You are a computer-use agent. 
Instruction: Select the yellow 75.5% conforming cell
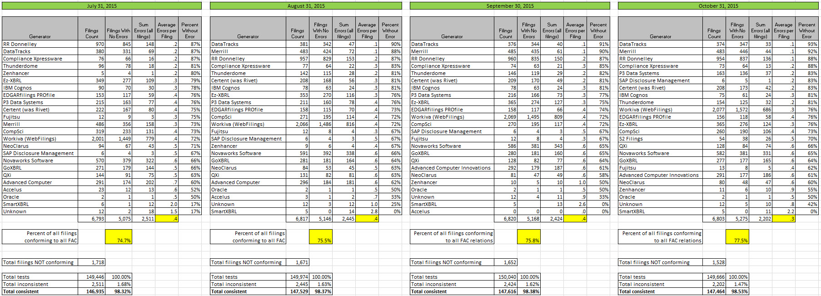(320, 237)
